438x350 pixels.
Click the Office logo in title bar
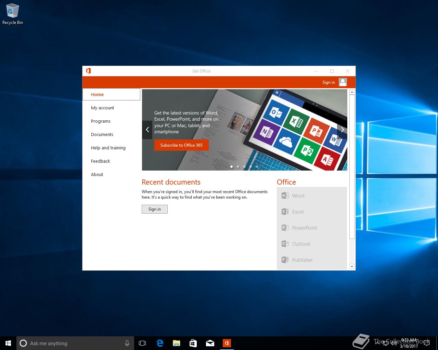point(88,71)
